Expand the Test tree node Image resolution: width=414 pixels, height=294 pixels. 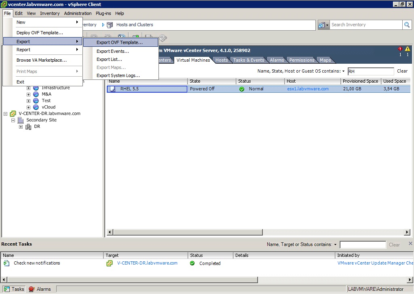pos(29,101)
